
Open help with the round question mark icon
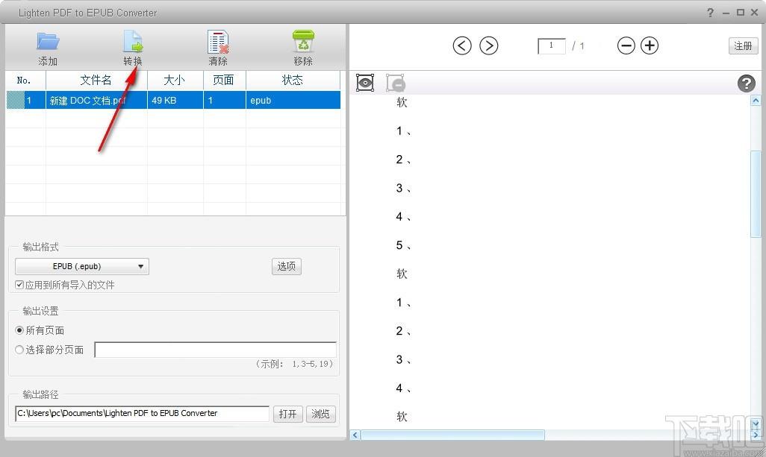tap(746, 83)
